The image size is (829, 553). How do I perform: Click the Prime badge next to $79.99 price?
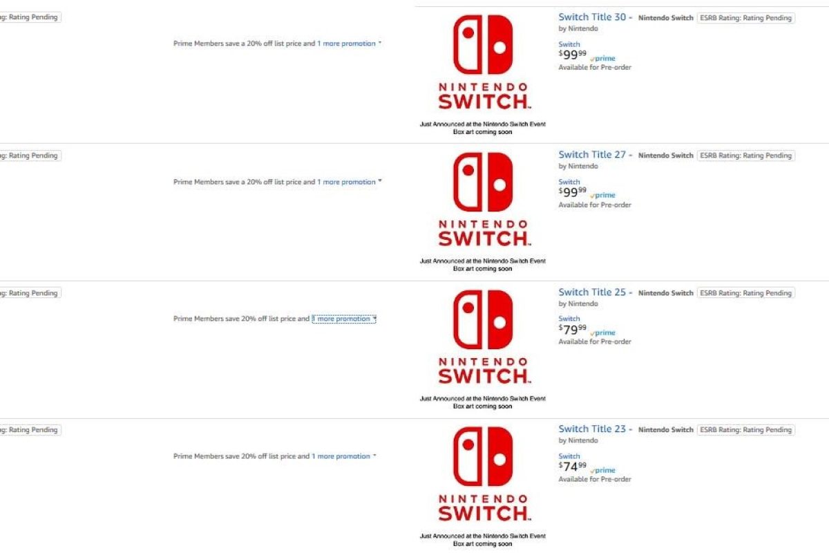pyautogui.click(x=603, y=332)
